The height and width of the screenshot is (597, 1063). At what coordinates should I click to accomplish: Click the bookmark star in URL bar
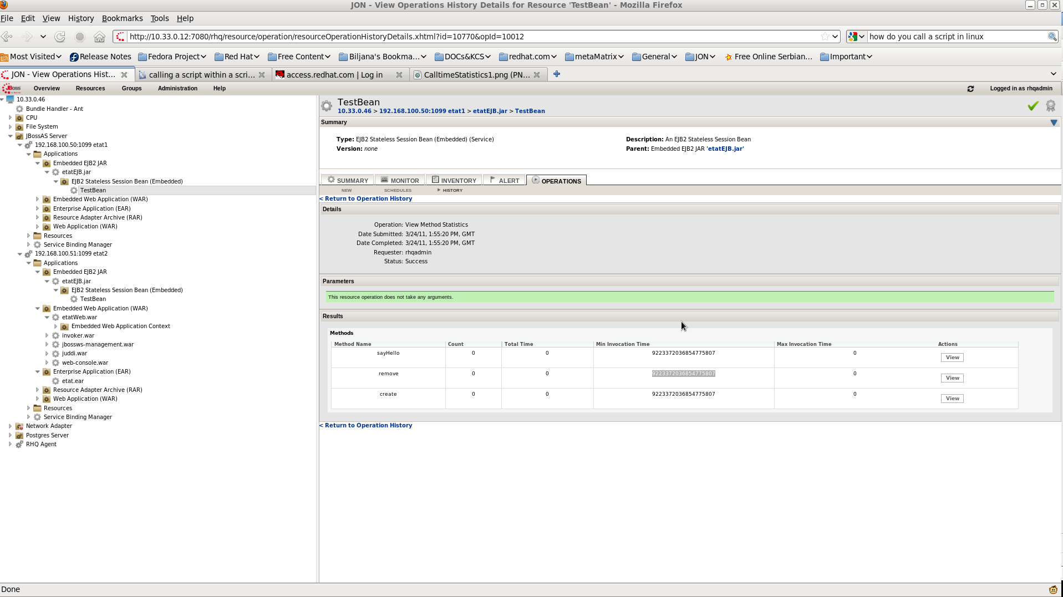pos(825,37)
